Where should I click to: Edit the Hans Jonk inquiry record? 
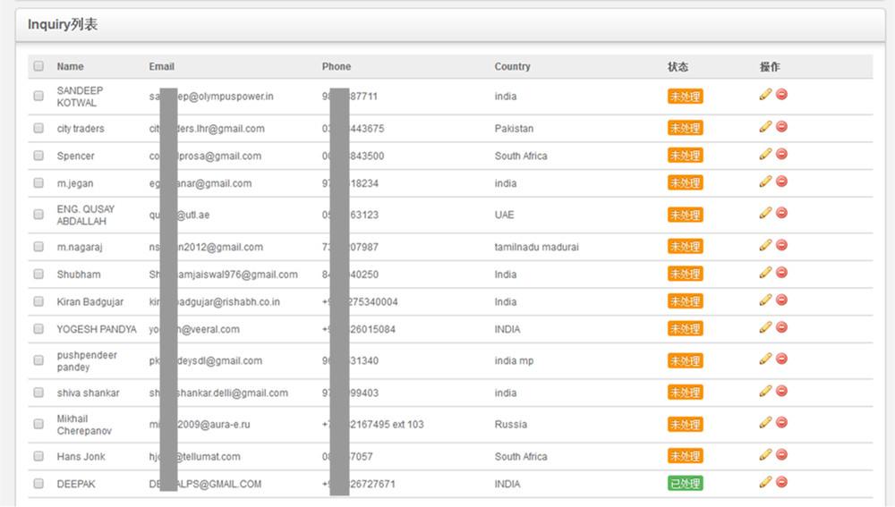[x=765, y=454]
